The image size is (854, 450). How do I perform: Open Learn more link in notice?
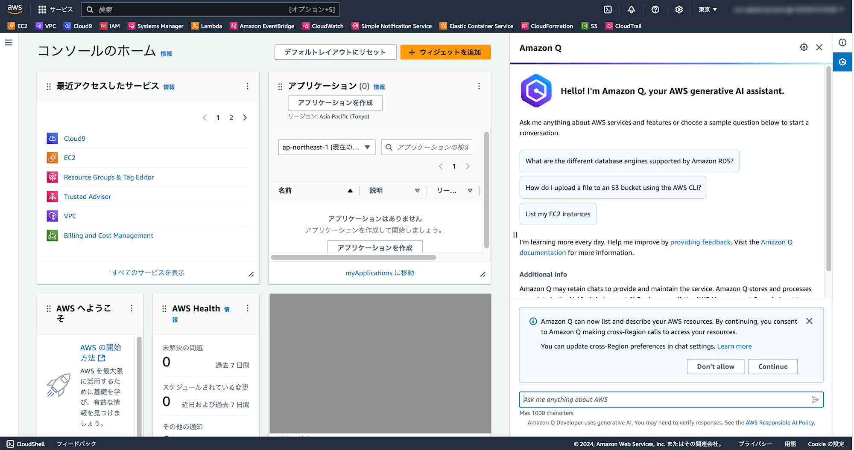point(734,346)
